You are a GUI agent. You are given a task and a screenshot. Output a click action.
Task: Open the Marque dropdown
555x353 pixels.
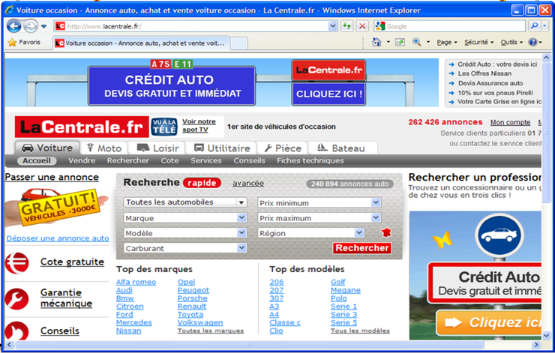pos(241,217)
